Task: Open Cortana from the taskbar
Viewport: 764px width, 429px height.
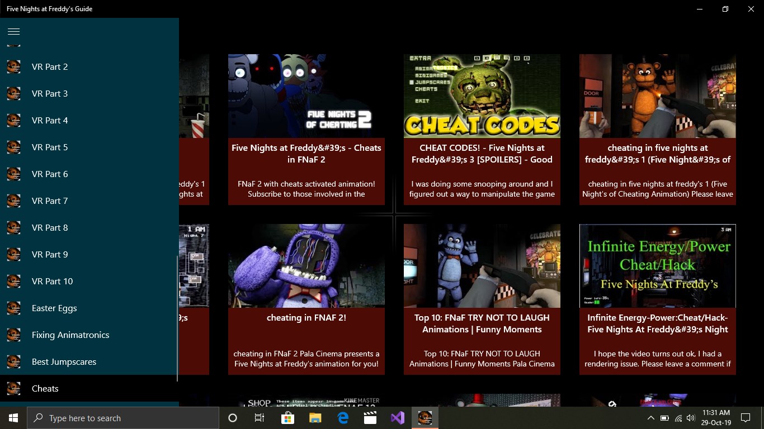Action: [x=233, y=418]
